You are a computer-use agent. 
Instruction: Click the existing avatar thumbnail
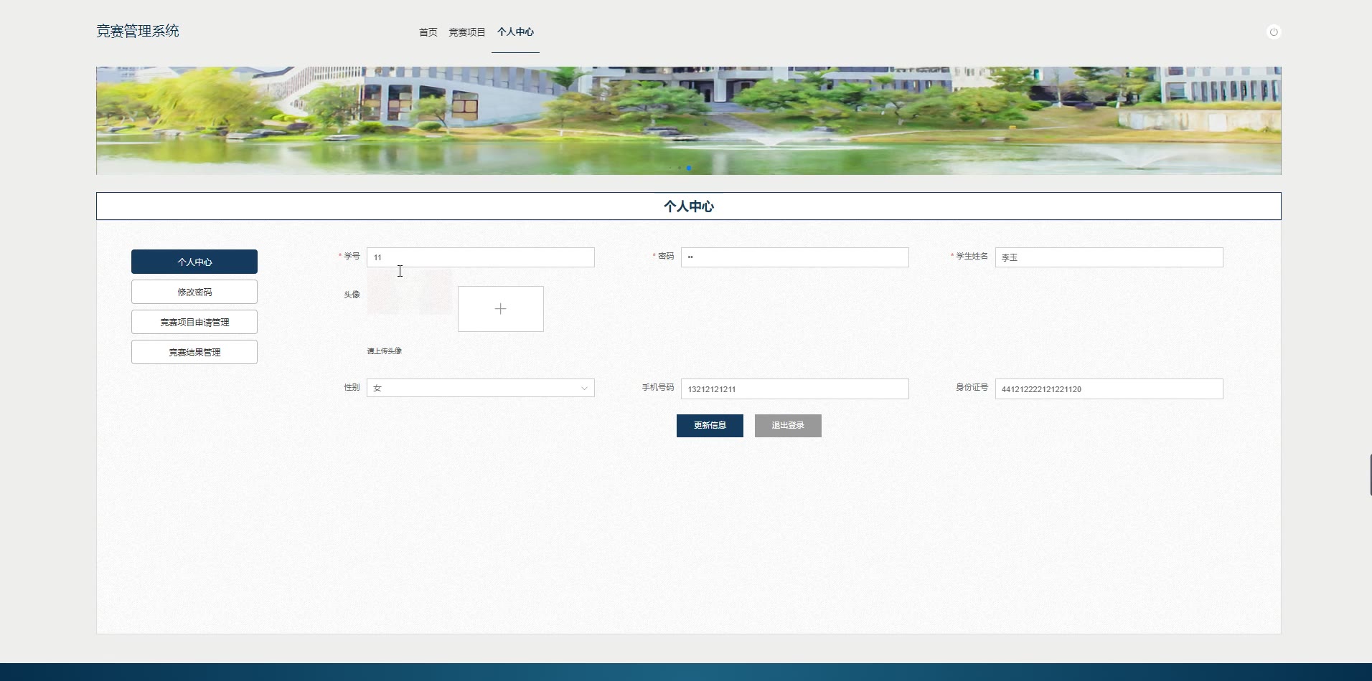410,292
